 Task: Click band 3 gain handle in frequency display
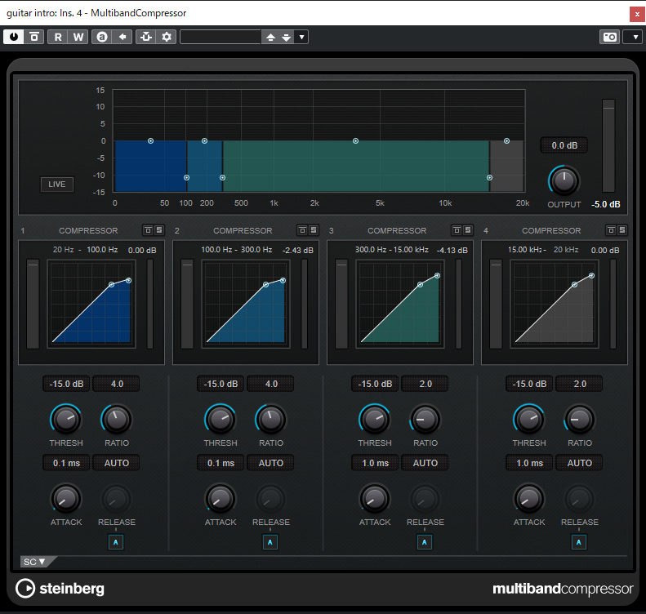click(355, 140)
